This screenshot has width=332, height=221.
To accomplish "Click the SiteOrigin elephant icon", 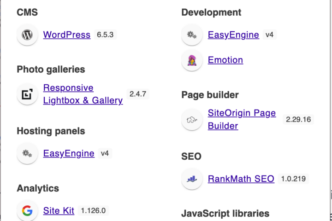I will (192, 120).
